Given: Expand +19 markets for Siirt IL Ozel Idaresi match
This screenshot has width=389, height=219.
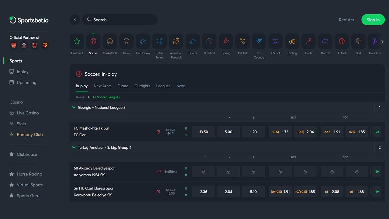Looking at the screenshot, I should click(377, 192).
